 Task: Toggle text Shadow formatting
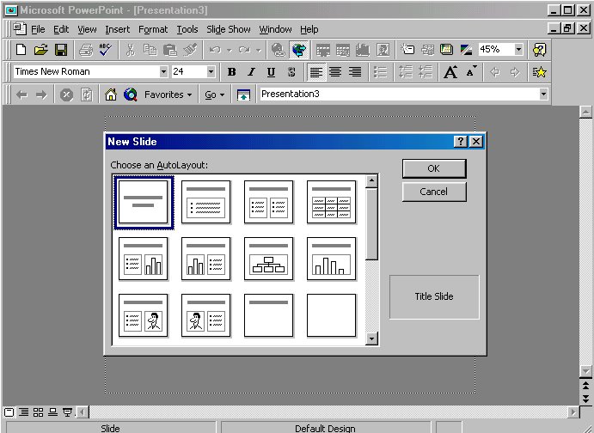pos(291,72)
